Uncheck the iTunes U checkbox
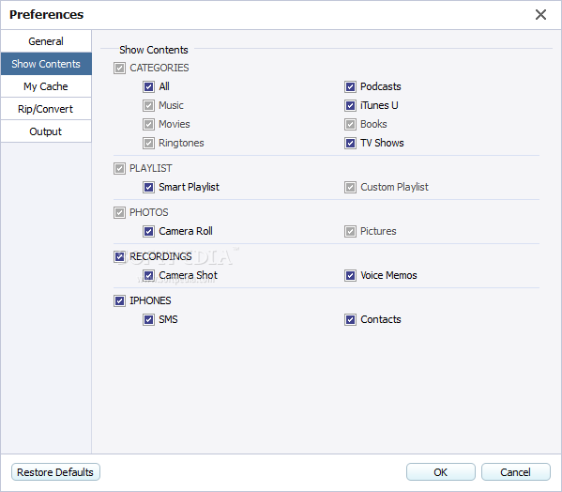Screen dimensions: 562x492 point(350,105)
